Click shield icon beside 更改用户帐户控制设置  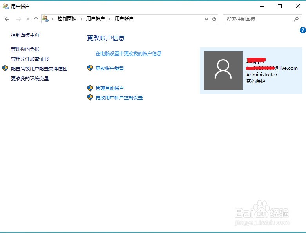click(90, 97)
